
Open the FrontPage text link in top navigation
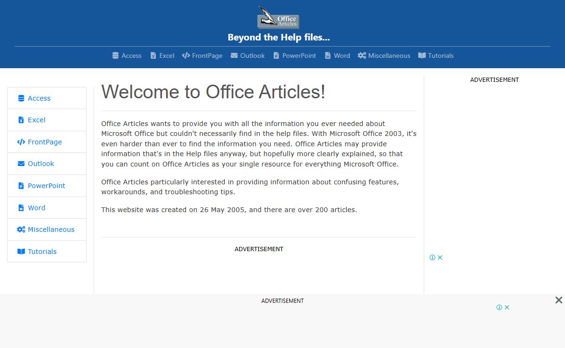[207, 55]
